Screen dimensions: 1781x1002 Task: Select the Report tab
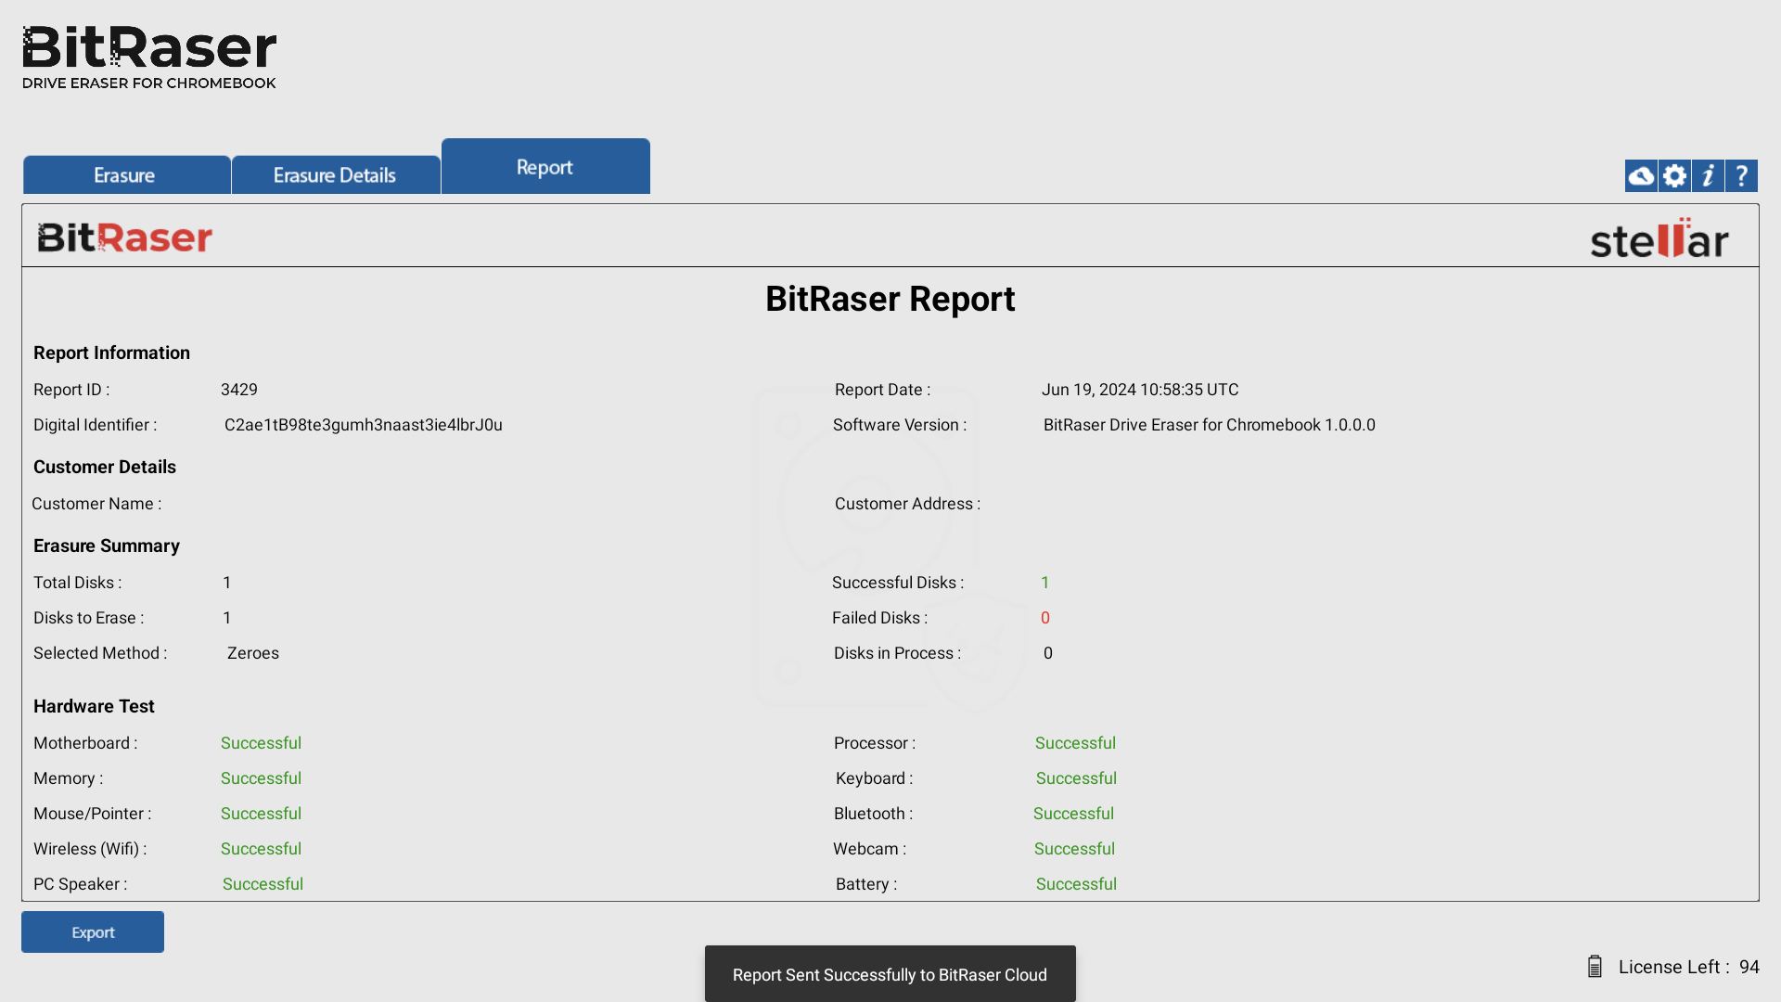pos(545,166)
